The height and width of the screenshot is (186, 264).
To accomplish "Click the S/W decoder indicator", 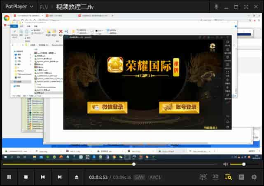I will click(x=140, y=177).
